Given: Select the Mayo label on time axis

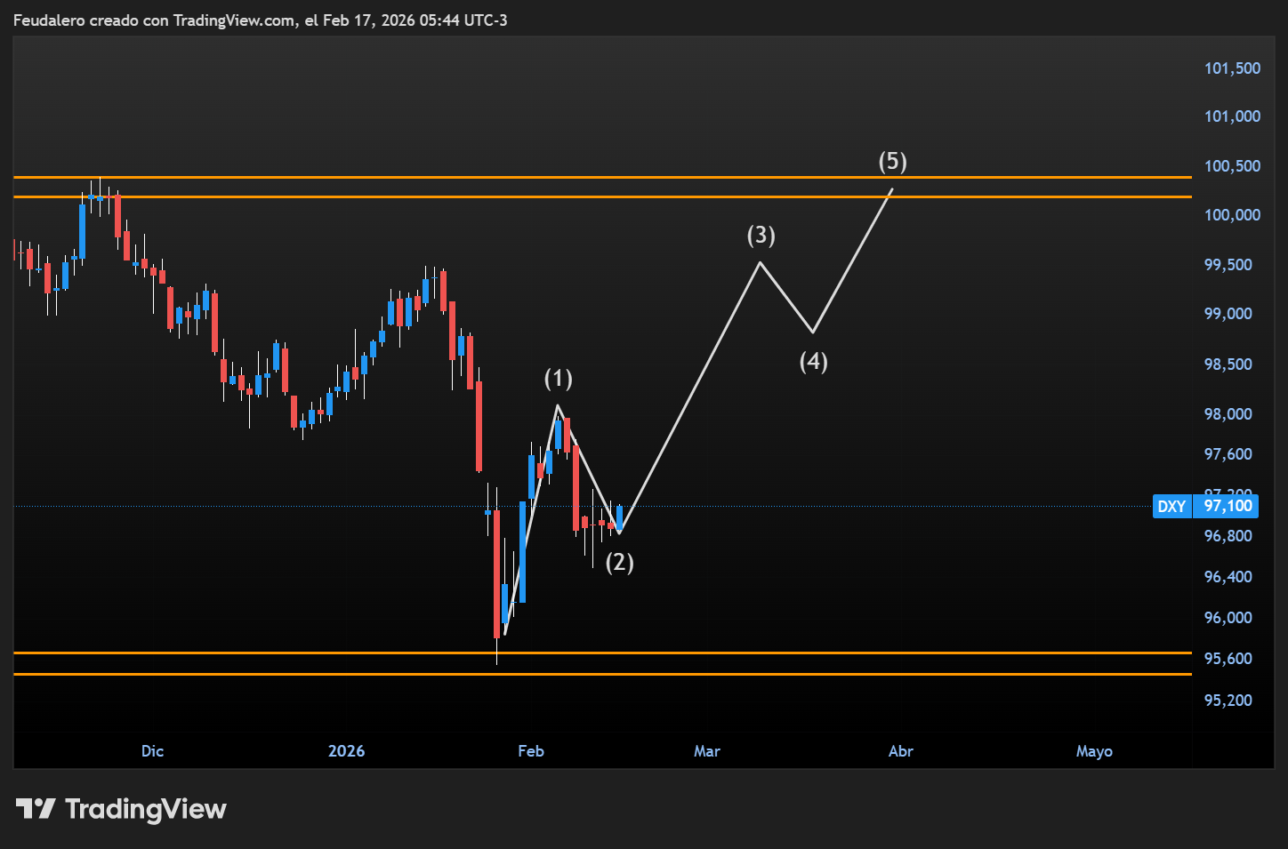Looking at the screenshot, I should click(x=1094, y=751).
